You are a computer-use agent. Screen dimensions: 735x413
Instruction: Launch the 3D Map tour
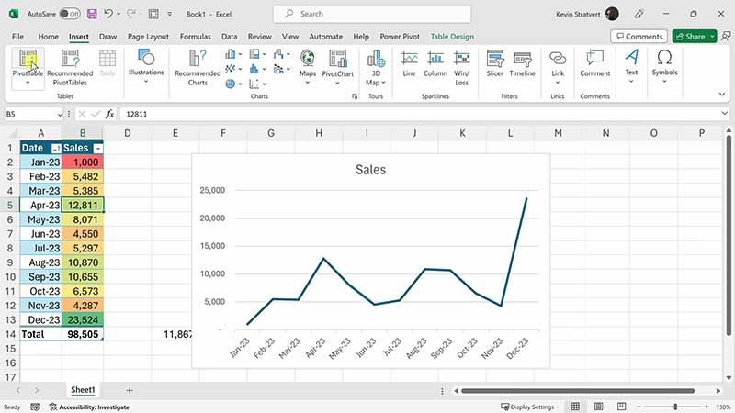376,67
